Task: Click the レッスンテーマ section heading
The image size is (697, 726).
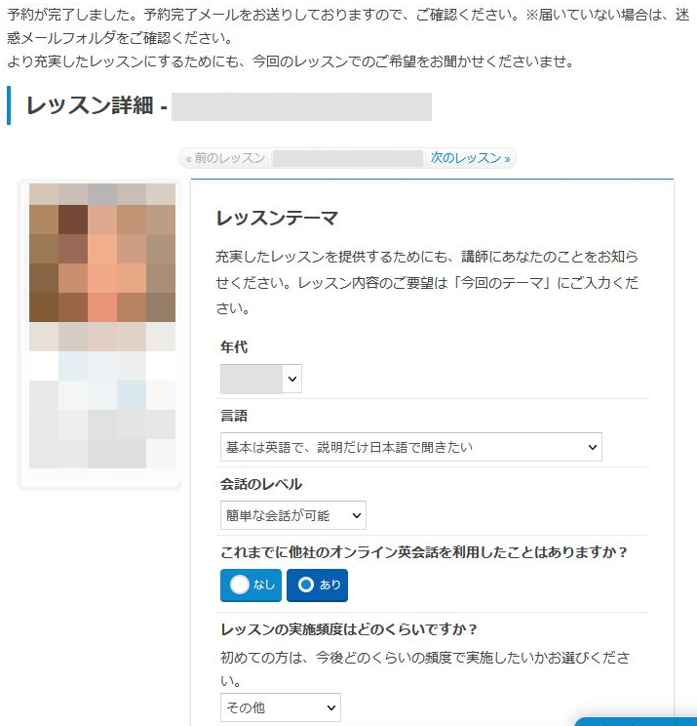Action: pos(277,218)
